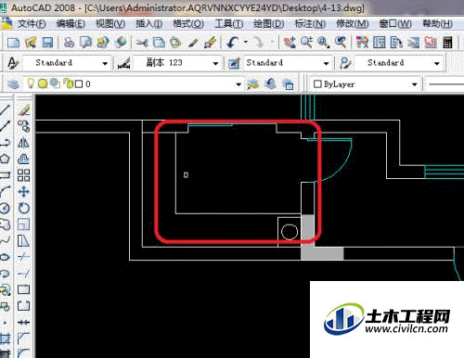The height and width of the screenshot is (358, 464).
Task: Click the Publish icon
Action: click(x=103, y=43)
